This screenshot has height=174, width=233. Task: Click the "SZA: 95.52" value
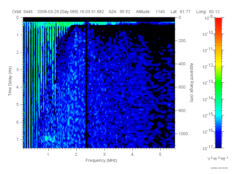coord(119,12)
